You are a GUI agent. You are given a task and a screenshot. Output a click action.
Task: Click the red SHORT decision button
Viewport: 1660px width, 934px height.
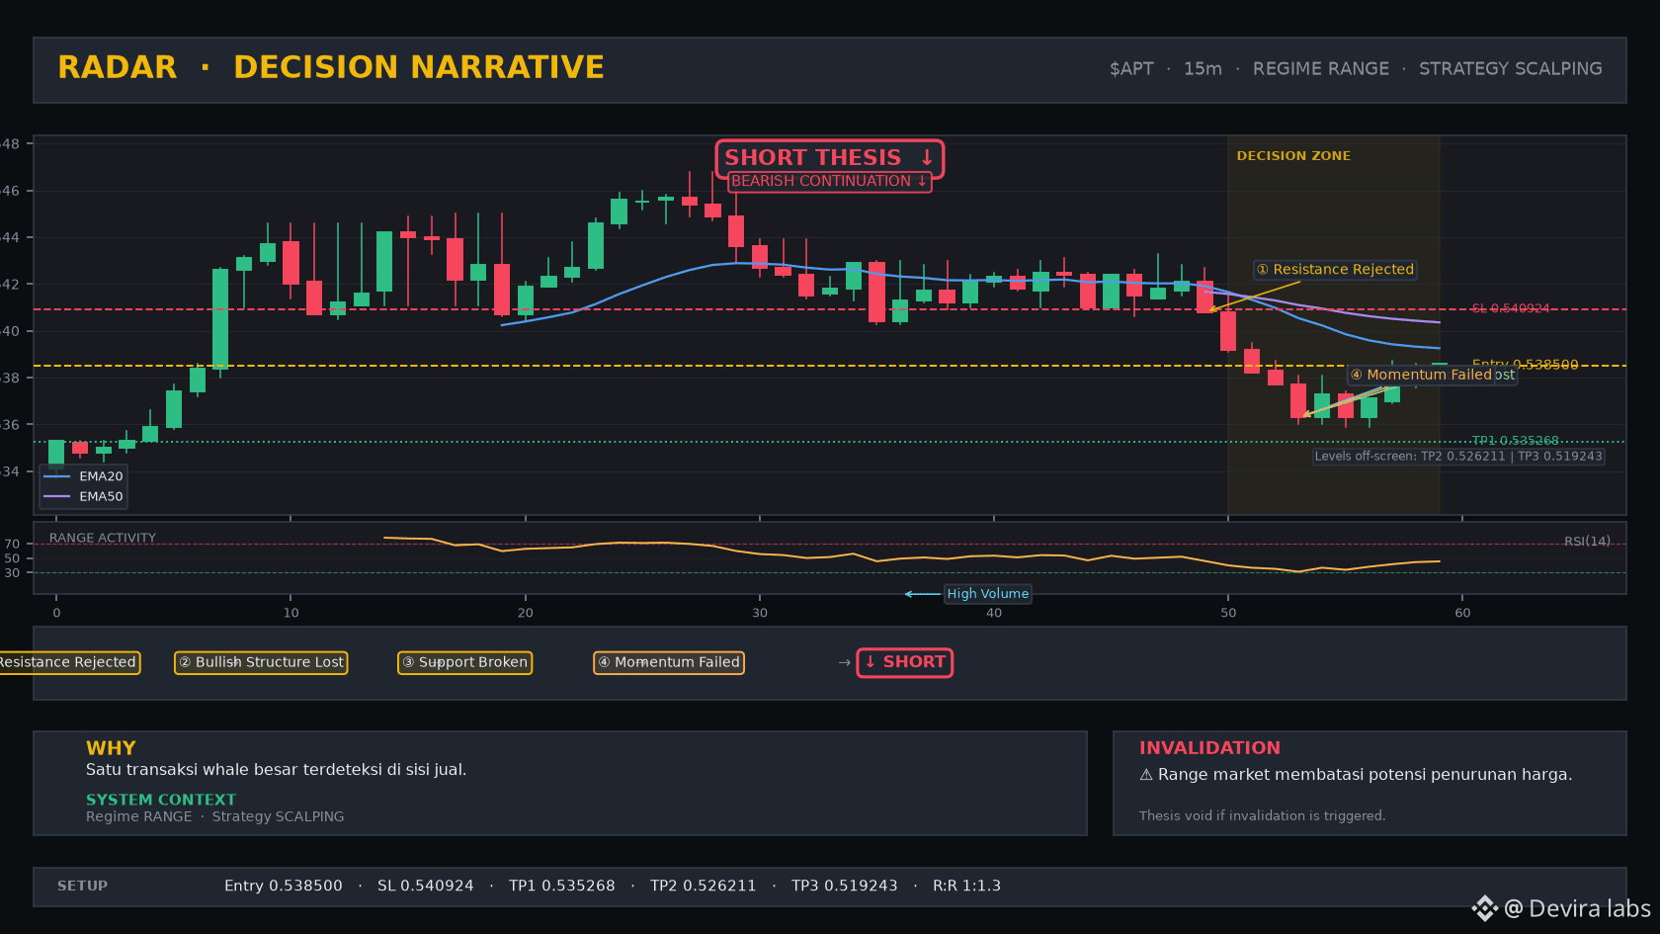pyautogui.click(x=905, y=662)
